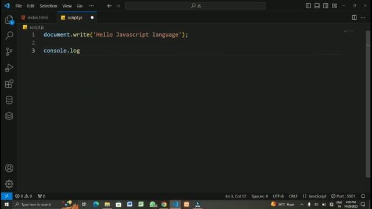Toggle the primary side bar layout icon

(308, 6)
